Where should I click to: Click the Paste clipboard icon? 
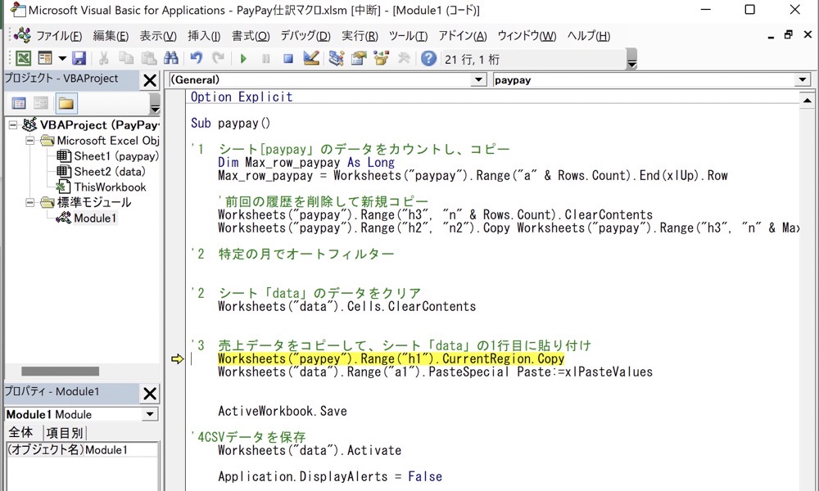[x=149, y=58]
